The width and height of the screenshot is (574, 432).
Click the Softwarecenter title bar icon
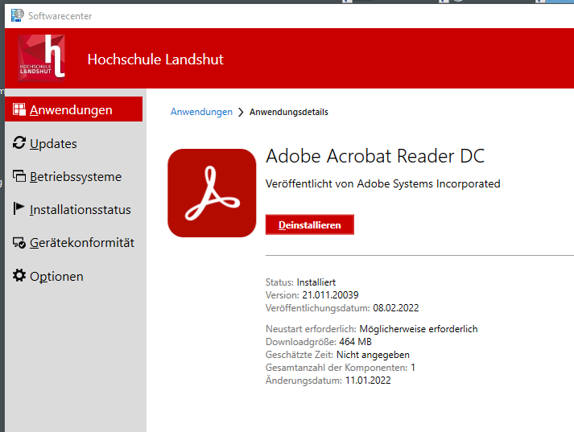click(x=16, y=14)
